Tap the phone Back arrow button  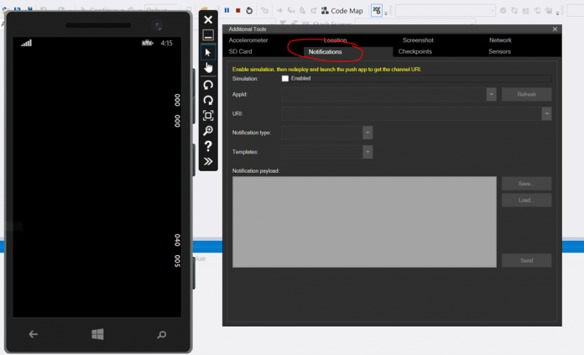tap(34, 335)
